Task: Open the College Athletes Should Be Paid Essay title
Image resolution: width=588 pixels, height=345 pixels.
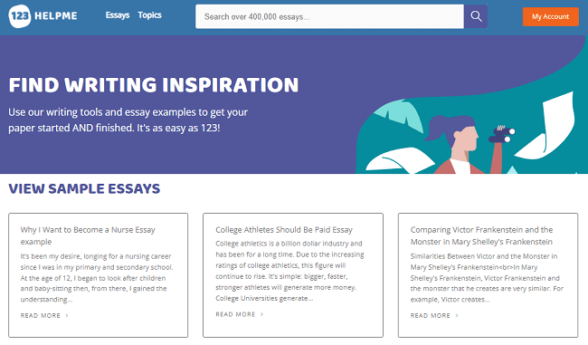Action: (284, 230)
